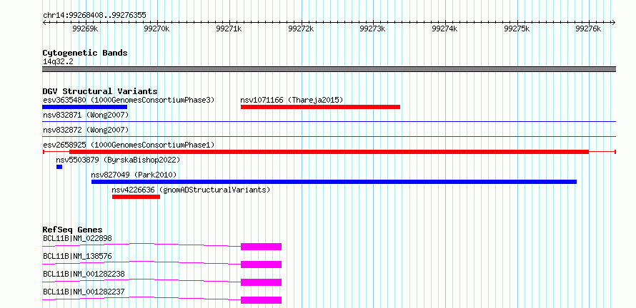Click the 99274k ruler tick label
The width and height of the screenshot is (636, 308).
click(x=445, y=29)
